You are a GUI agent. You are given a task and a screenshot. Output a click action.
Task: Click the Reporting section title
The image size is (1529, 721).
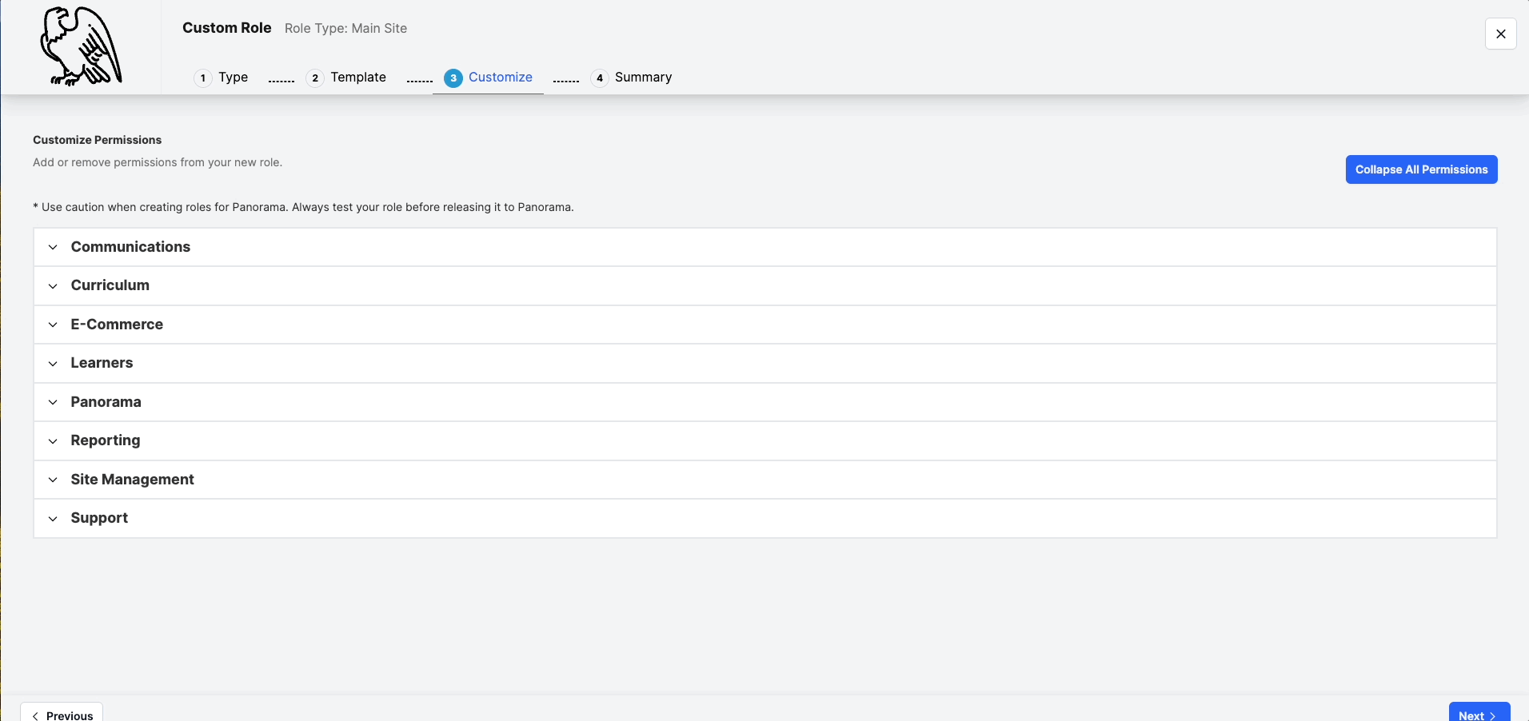pyautogui.click(x=105, y=440)
